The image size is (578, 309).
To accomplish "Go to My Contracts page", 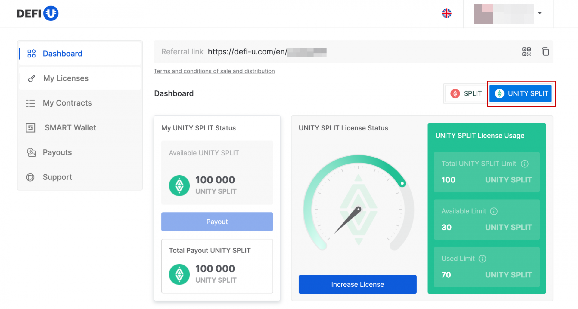I will coord(67,103).
